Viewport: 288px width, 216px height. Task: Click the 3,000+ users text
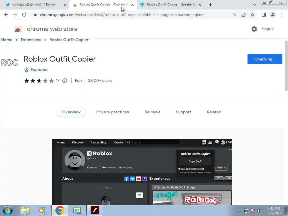(100, 80)
